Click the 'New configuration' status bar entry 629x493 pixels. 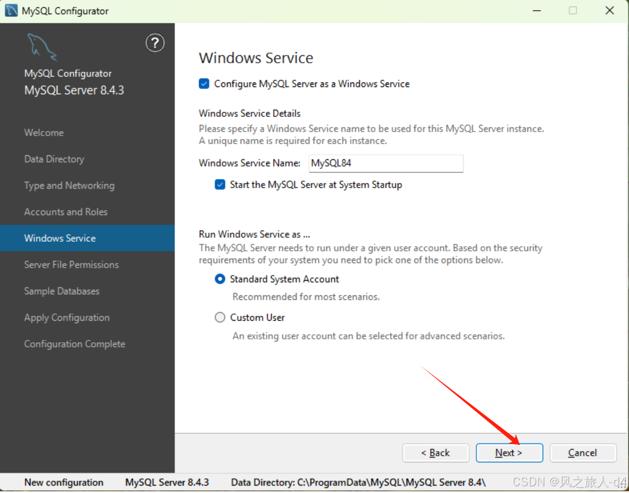64,483
